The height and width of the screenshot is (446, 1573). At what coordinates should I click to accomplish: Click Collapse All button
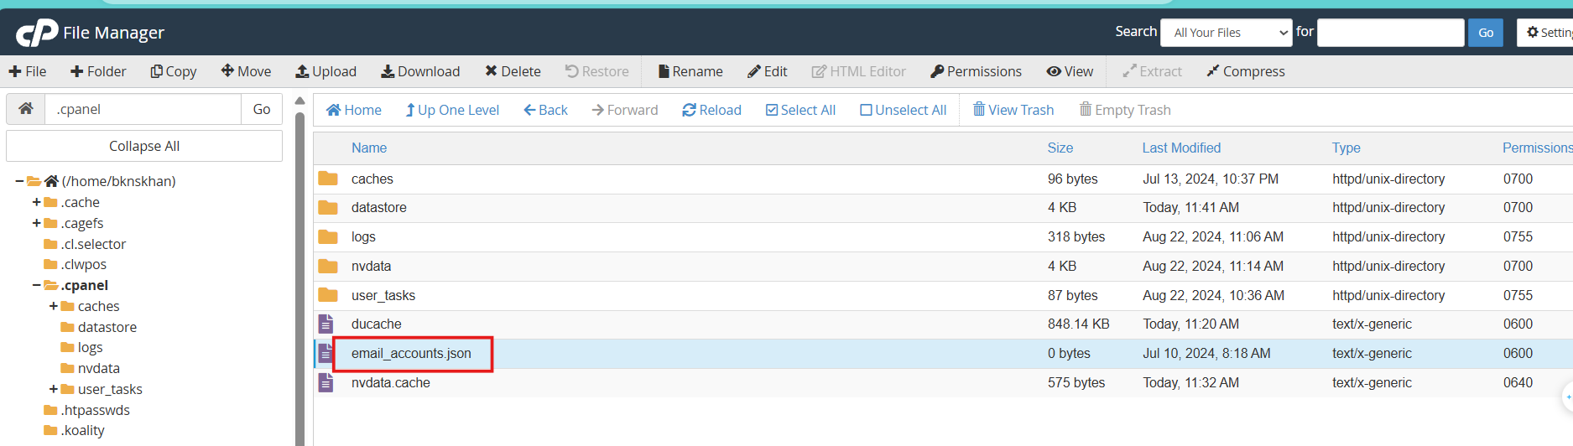144,146
